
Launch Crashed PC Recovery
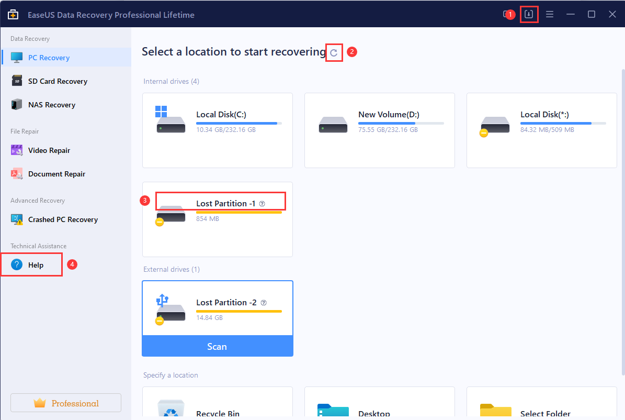63,219
